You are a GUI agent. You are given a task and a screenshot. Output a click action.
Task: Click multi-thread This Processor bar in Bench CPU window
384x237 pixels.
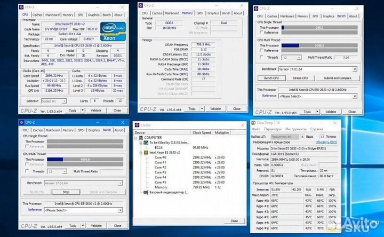[x=319, y=45]
